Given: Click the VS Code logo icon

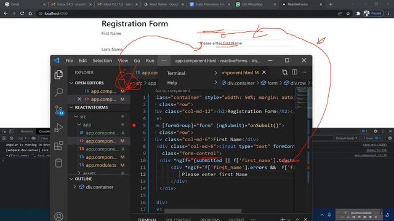Looking at the screenshot, I should coord(56,60).
